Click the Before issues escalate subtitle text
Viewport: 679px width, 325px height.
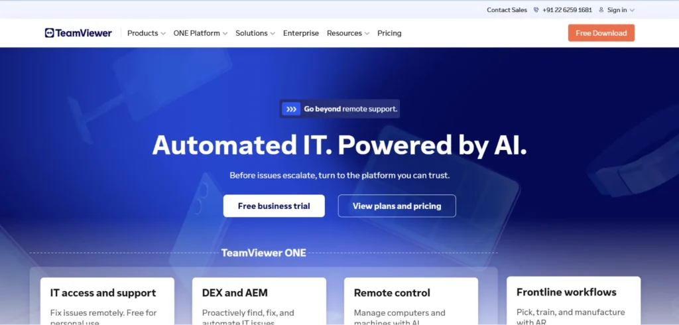point(339,176)
